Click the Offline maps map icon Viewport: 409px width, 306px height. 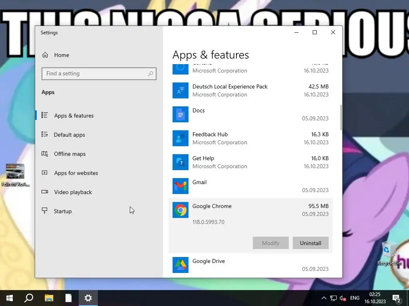coord(45,153)
